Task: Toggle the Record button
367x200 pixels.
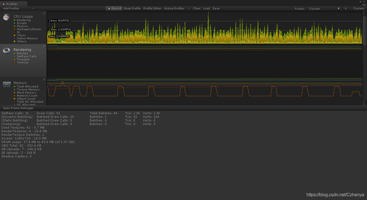Action: [x=114, y=9]
